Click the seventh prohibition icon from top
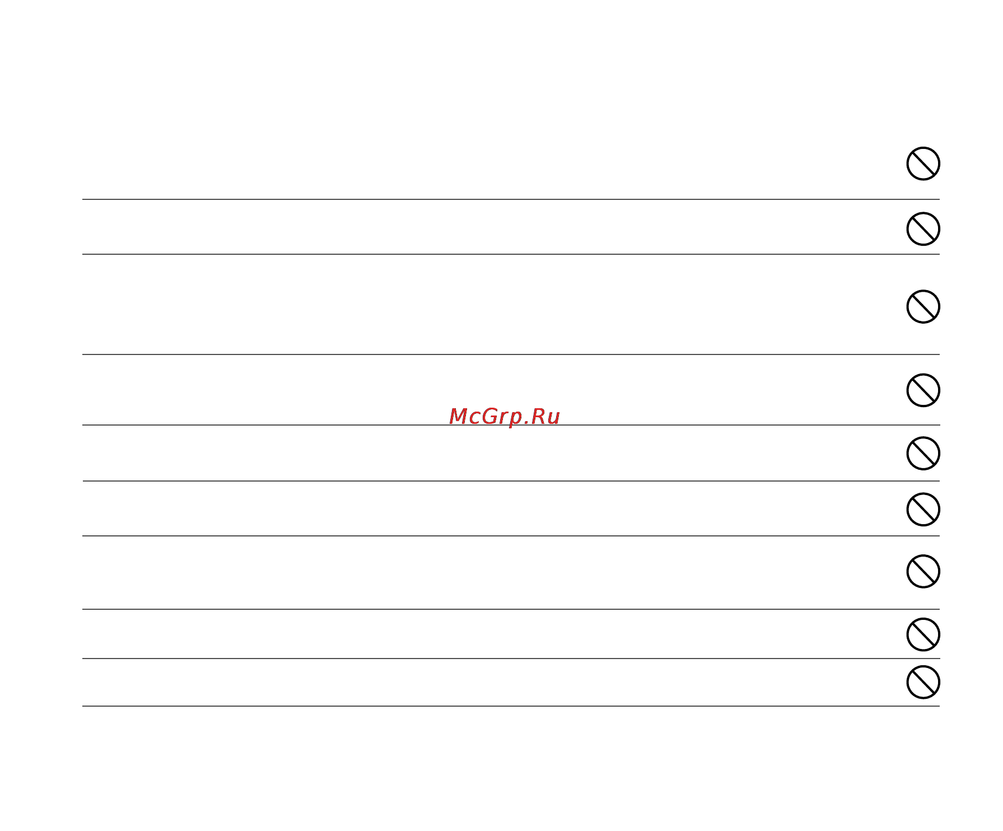 click(x=923, y=571)
